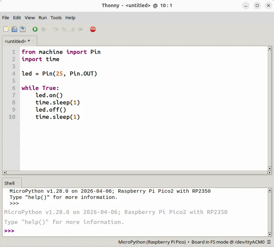Open the File menu
Screen dimensions: 274x247
6,18
